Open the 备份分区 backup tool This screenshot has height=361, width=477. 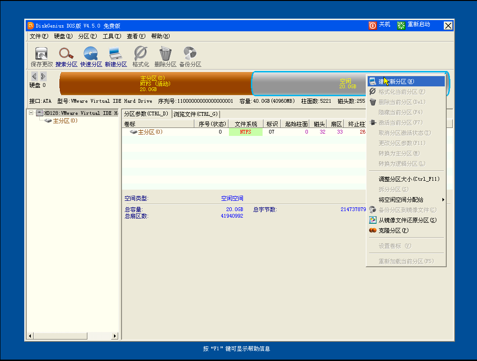click(190, 55)
